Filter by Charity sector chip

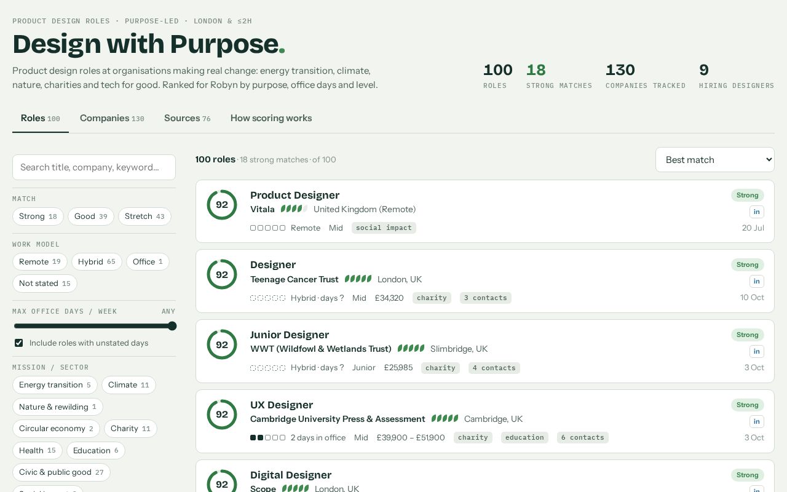pos(130,429)
